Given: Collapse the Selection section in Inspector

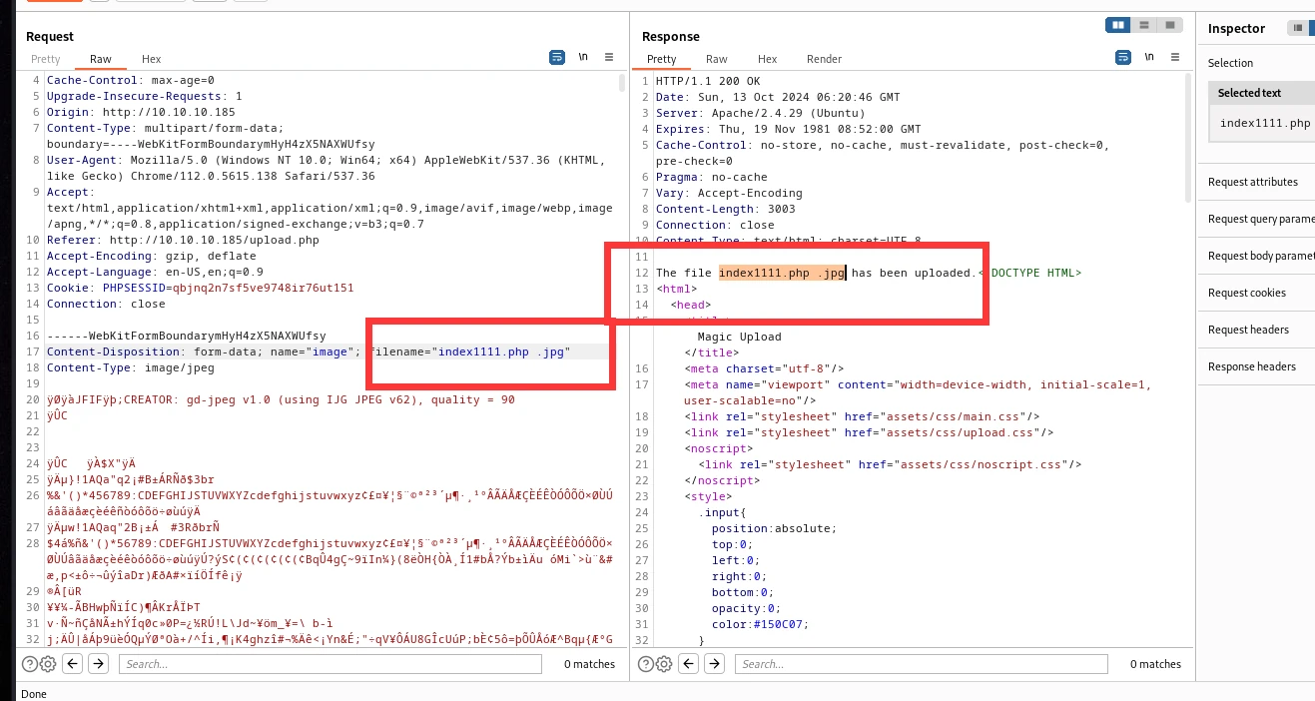Looking at the screenshot, I should tap(1230, 63).
